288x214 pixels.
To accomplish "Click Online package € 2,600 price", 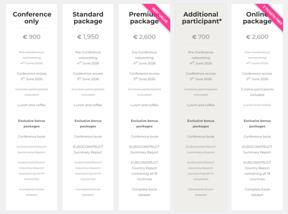I will pyautogui.click(x=257, y=37).
